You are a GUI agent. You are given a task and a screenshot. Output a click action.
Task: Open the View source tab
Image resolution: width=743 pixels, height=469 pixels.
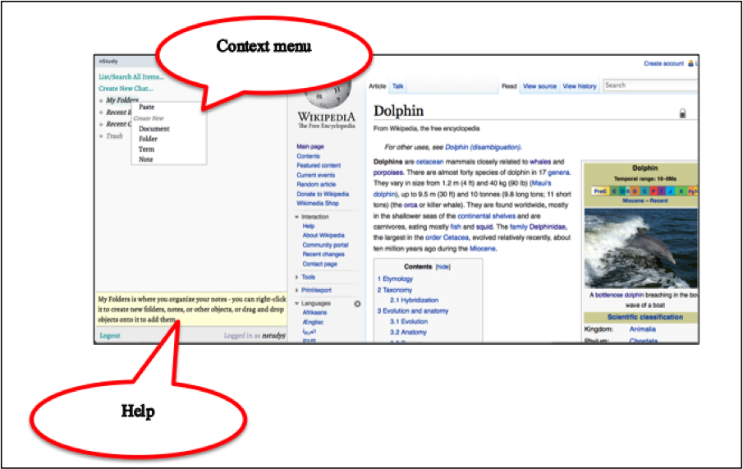[x=539, y=86]
